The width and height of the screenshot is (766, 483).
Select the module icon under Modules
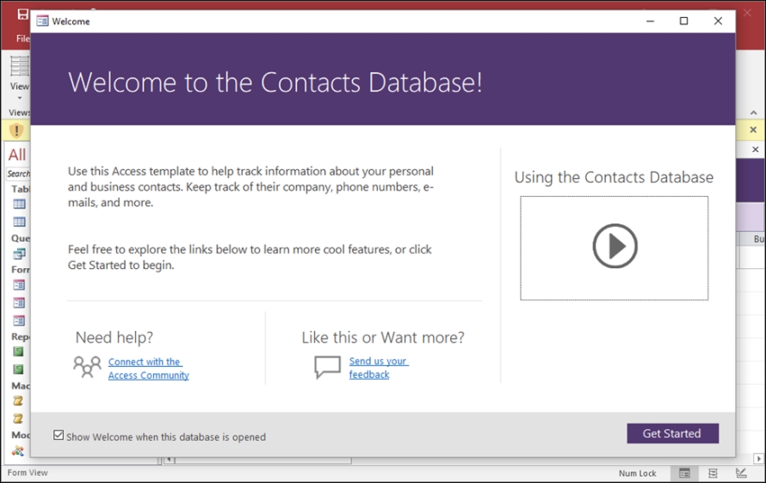tap(18, 451)
